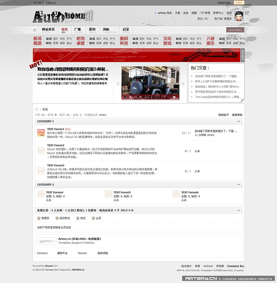Click the red banner advertisement

(137, 55)
